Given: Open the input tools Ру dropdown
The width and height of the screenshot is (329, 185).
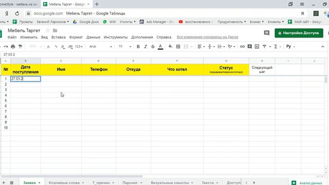Looking at the screenshot, I should coord(290,47).
